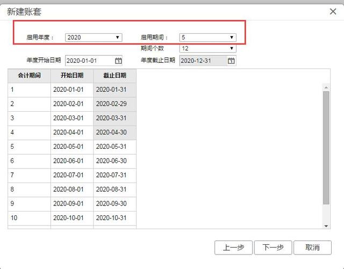Select start date cell 2020-06-01
Viewport: 344px width, 269px height.
pyautogui.click(x=72, y=161)
